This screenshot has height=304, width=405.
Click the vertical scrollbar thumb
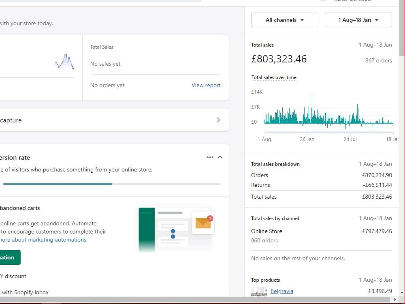pos(402,28)
